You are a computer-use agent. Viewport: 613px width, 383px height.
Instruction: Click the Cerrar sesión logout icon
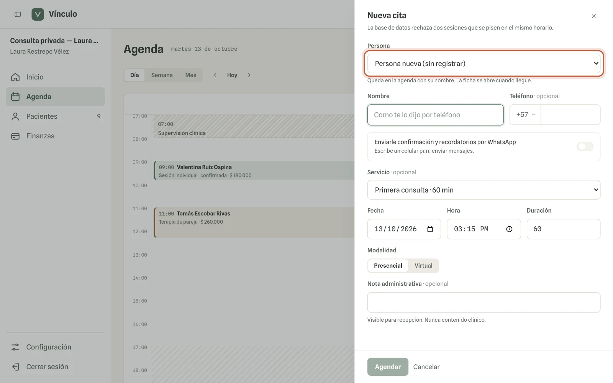15,367
